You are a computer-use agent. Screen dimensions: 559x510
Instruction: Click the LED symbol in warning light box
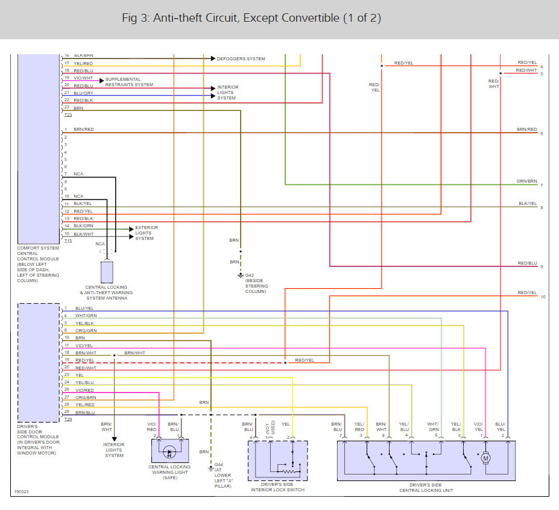point(169,452)
